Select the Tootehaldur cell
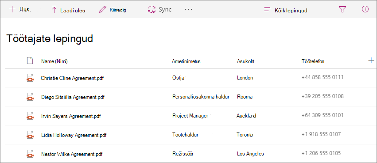377x163 pixels. point(185,134)
